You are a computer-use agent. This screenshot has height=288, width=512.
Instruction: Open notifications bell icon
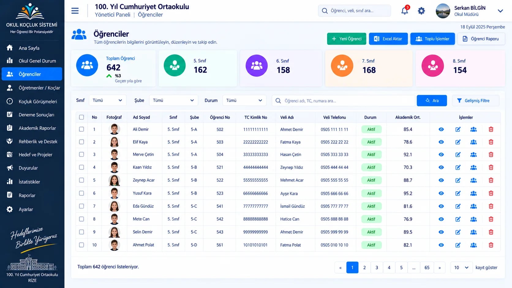tap(405, 11)
